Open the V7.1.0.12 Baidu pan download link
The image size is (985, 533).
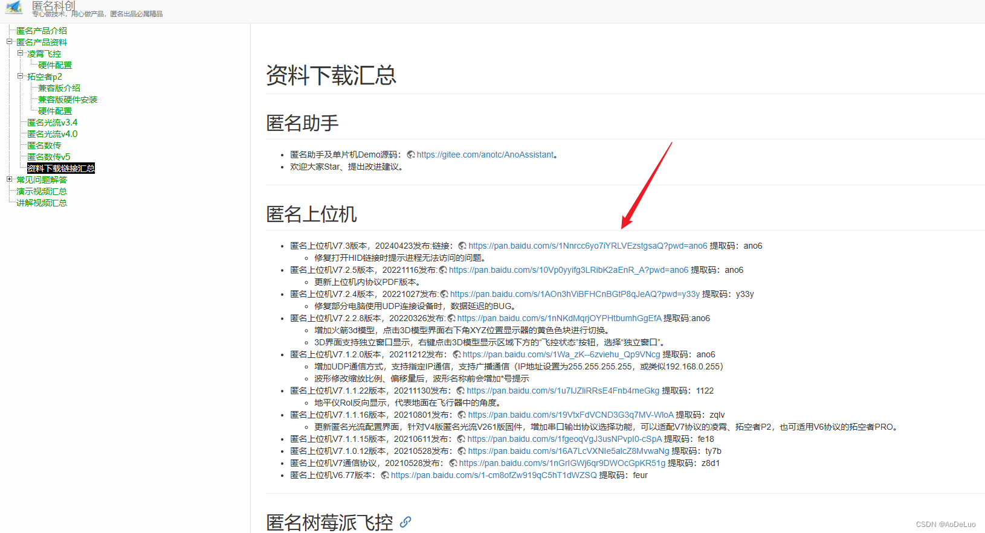pos(569,452)
